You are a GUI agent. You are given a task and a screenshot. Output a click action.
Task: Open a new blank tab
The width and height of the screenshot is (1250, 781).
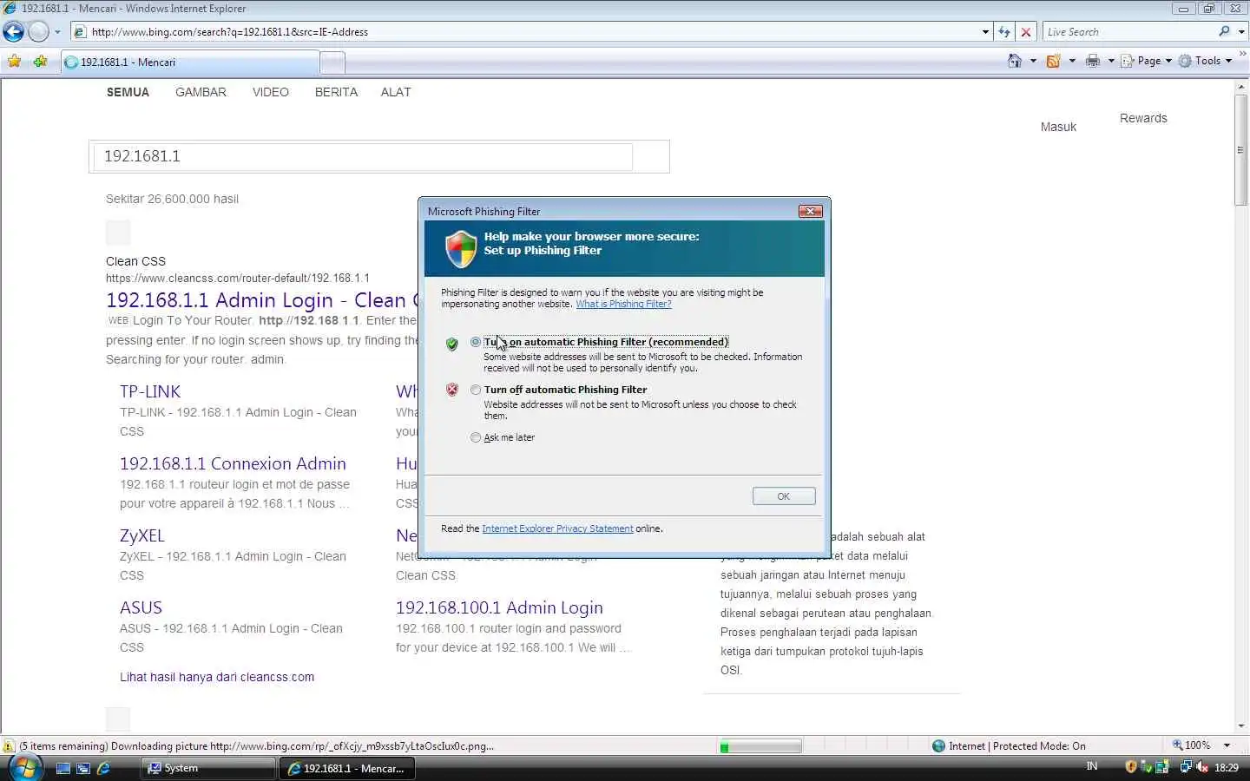tap(332, 62)
